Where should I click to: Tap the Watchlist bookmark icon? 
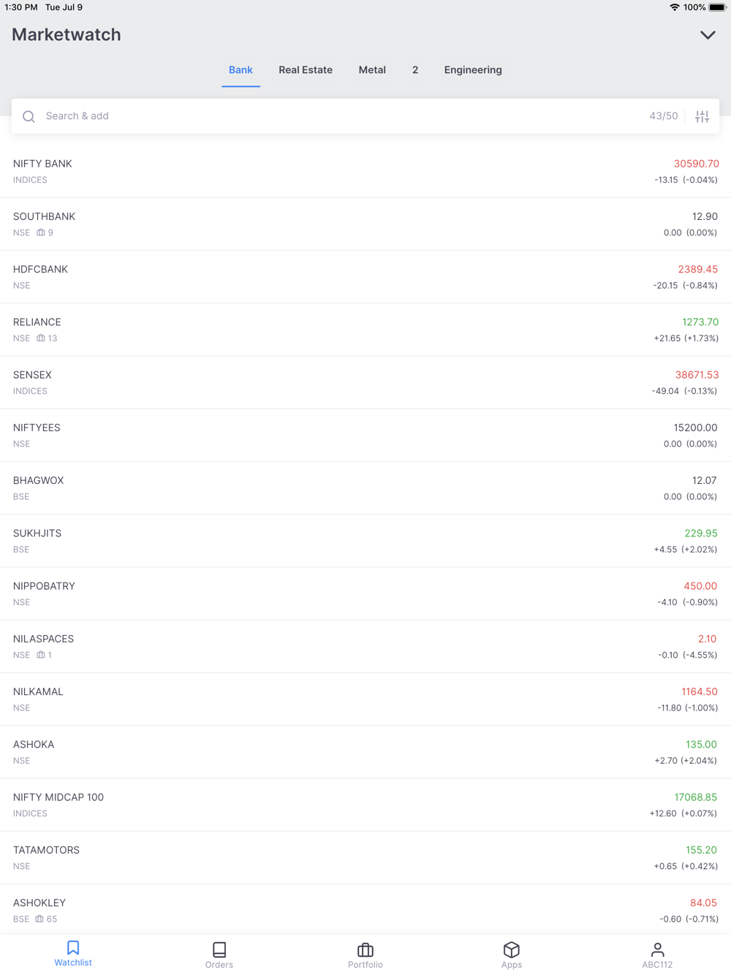[x=73, y=948]
